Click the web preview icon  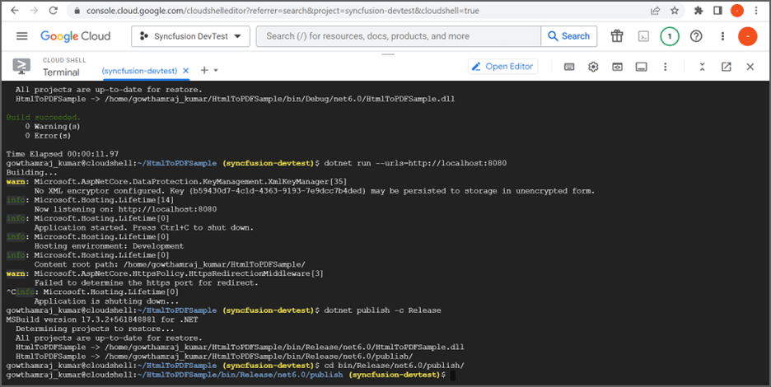point(617,67)
